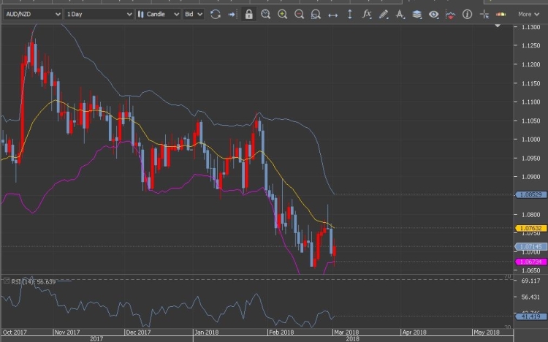
Task: Open the Candle chart type dropdown
Action: (158, 14)
